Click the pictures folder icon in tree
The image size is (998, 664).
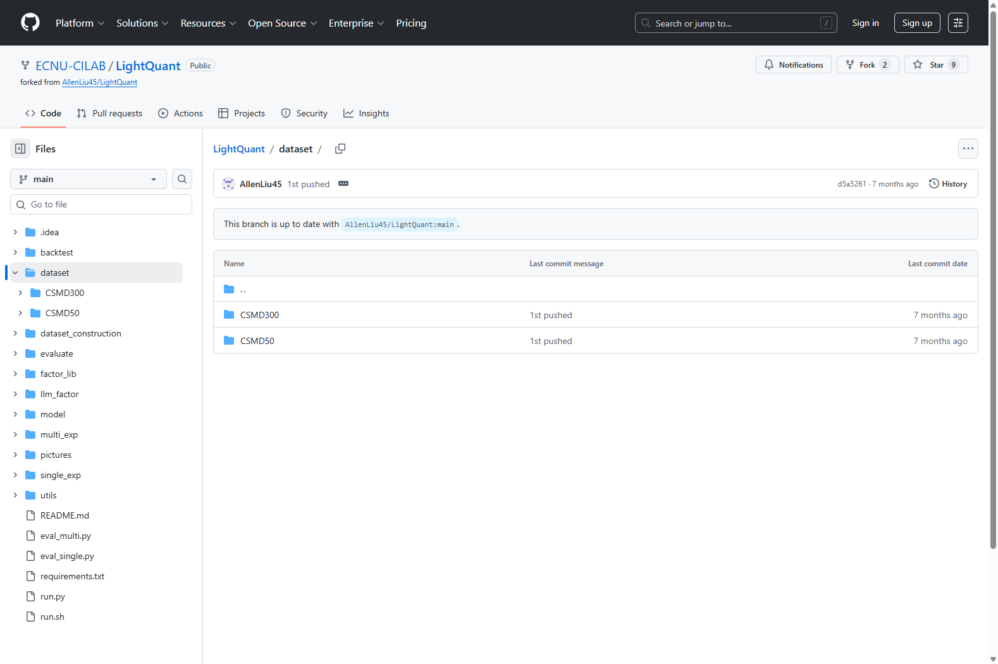(30, 455)
